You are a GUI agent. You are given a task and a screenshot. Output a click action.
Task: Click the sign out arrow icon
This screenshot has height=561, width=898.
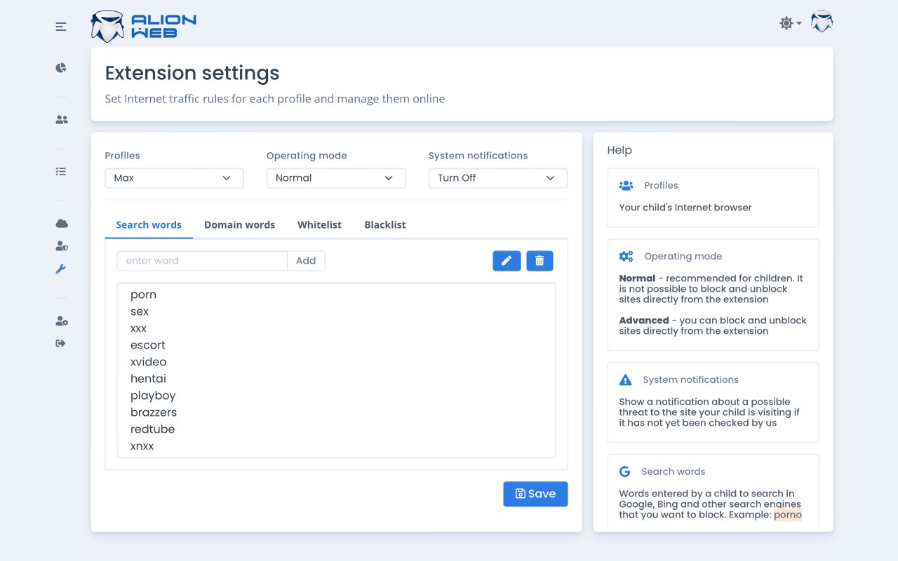click(61, 344)
